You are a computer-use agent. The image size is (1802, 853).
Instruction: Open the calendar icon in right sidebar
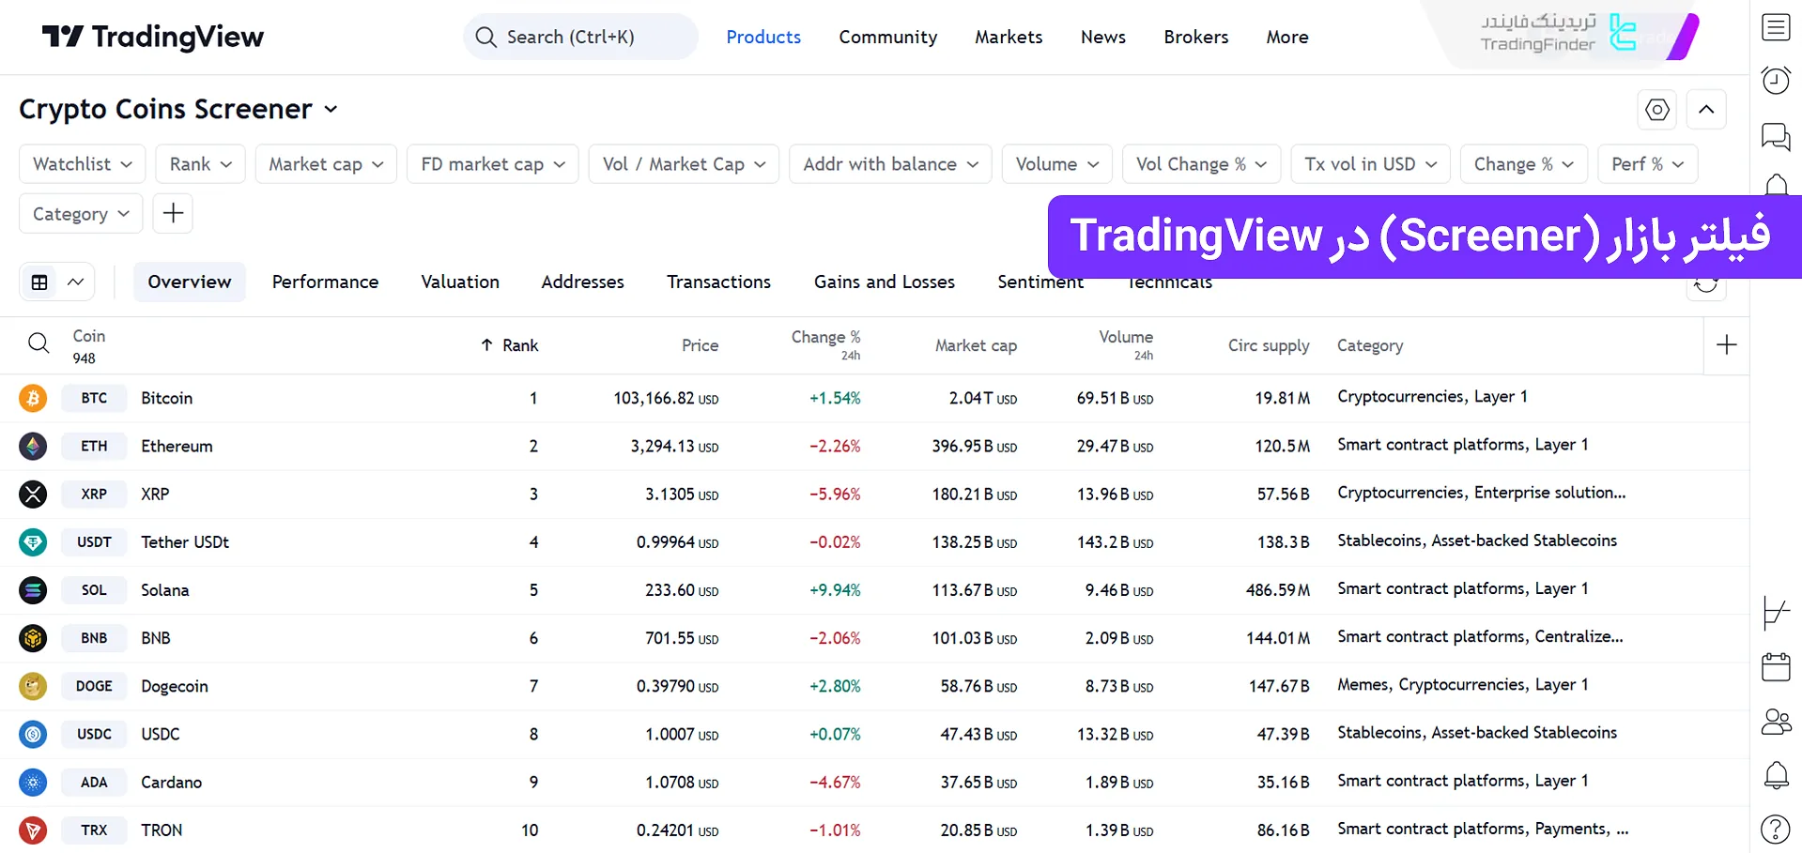1775,667
